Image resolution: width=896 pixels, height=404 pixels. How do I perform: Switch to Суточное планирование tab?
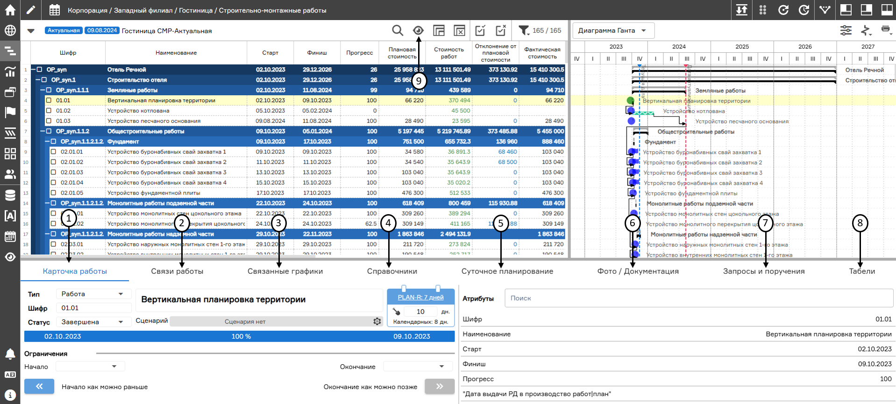pos(507,271)
